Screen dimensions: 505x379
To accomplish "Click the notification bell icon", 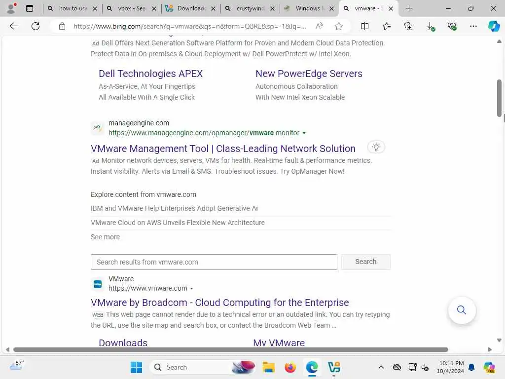I will [471, 367].
